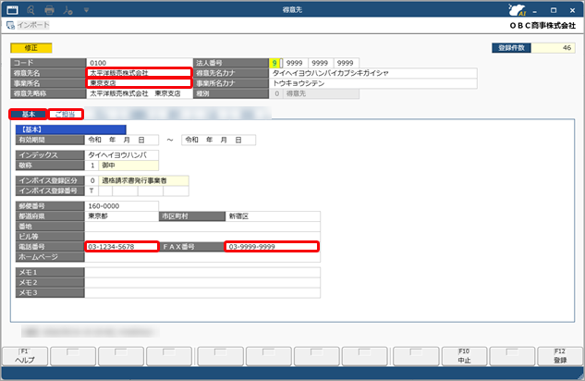Click the インボイス登録区分 code field

click(x=91, y=180)
